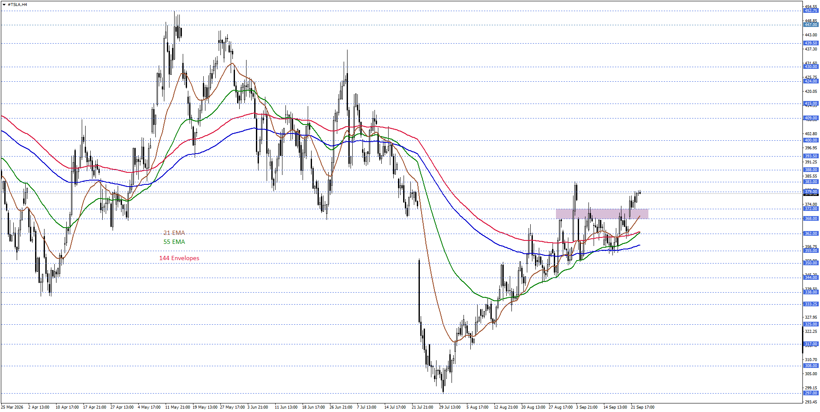Viewport: 820px width, 412px height.
Task: Click the 439.50 horizontal line price tag
Action: 811,43
